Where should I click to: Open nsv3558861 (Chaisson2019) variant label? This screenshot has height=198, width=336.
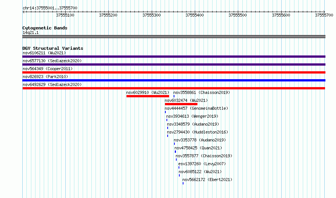tap(202, 92)
